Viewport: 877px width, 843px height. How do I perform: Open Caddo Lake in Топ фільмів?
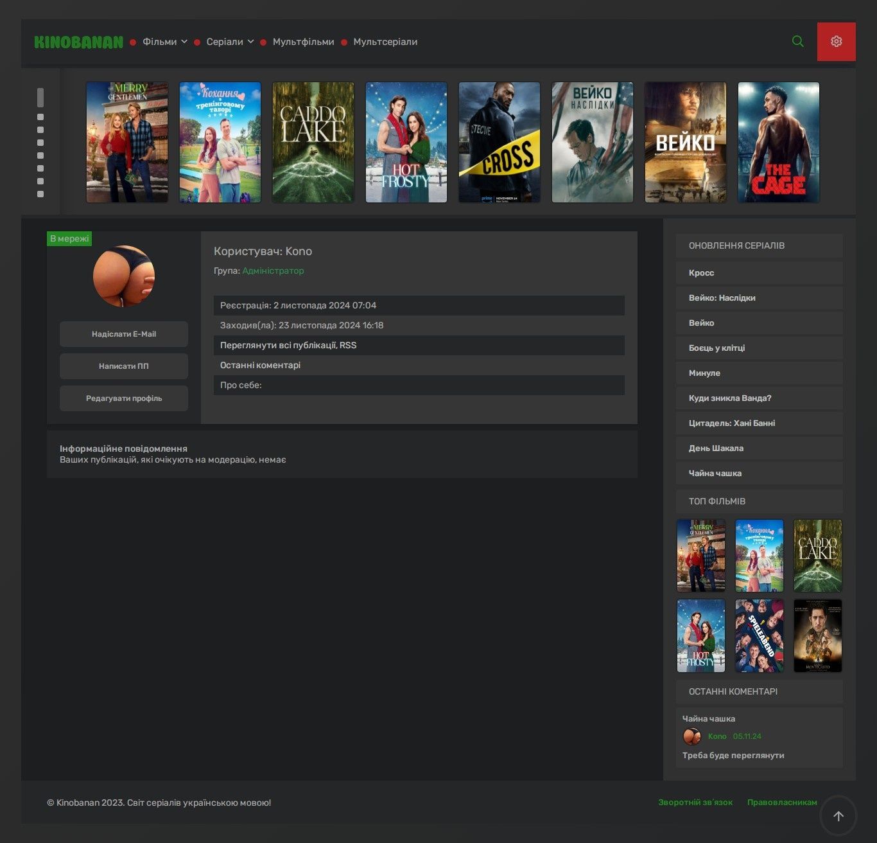(818, 556)
